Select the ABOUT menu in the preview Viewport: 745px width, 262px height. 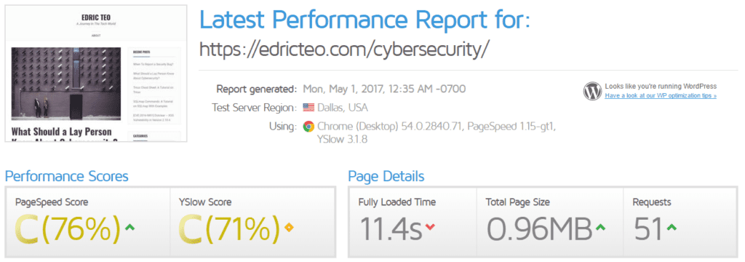pos(96,35)
